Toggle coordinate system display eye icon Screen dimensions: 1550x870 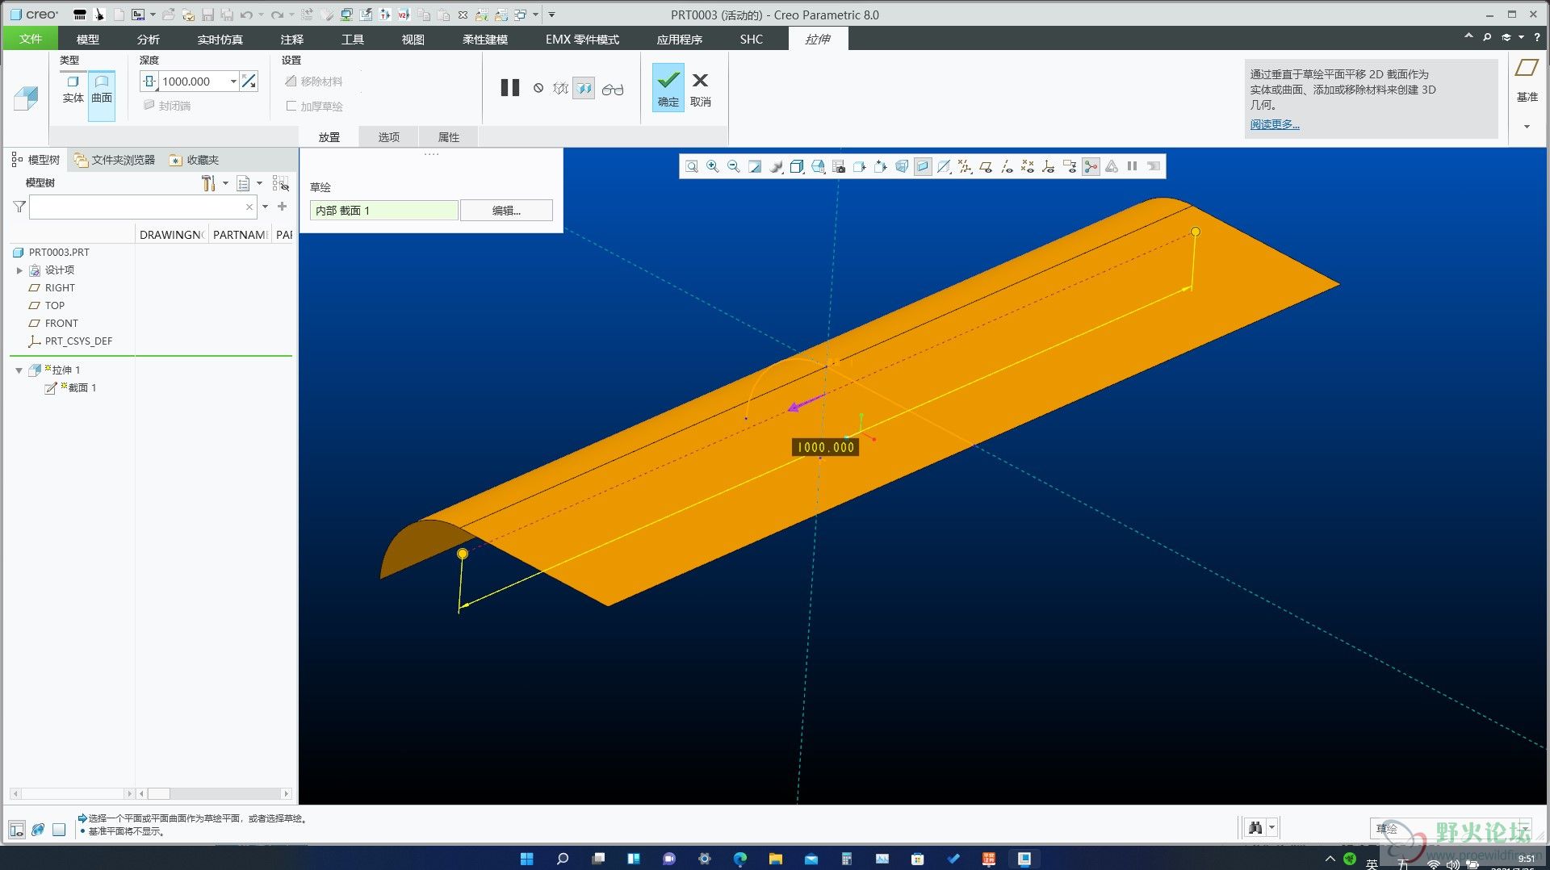click(x=1049, y=166)
